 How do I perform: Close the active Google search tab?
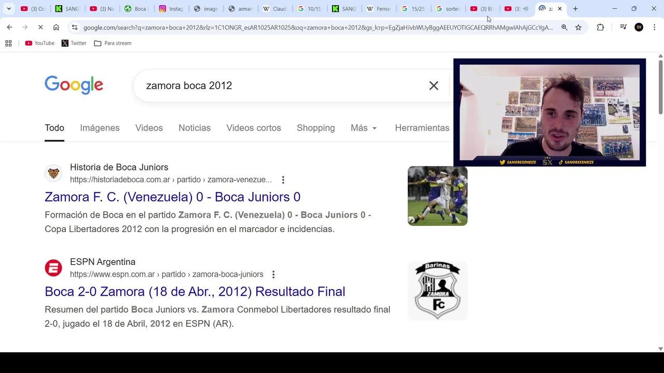pyautogui.click(x=560, y=9)
